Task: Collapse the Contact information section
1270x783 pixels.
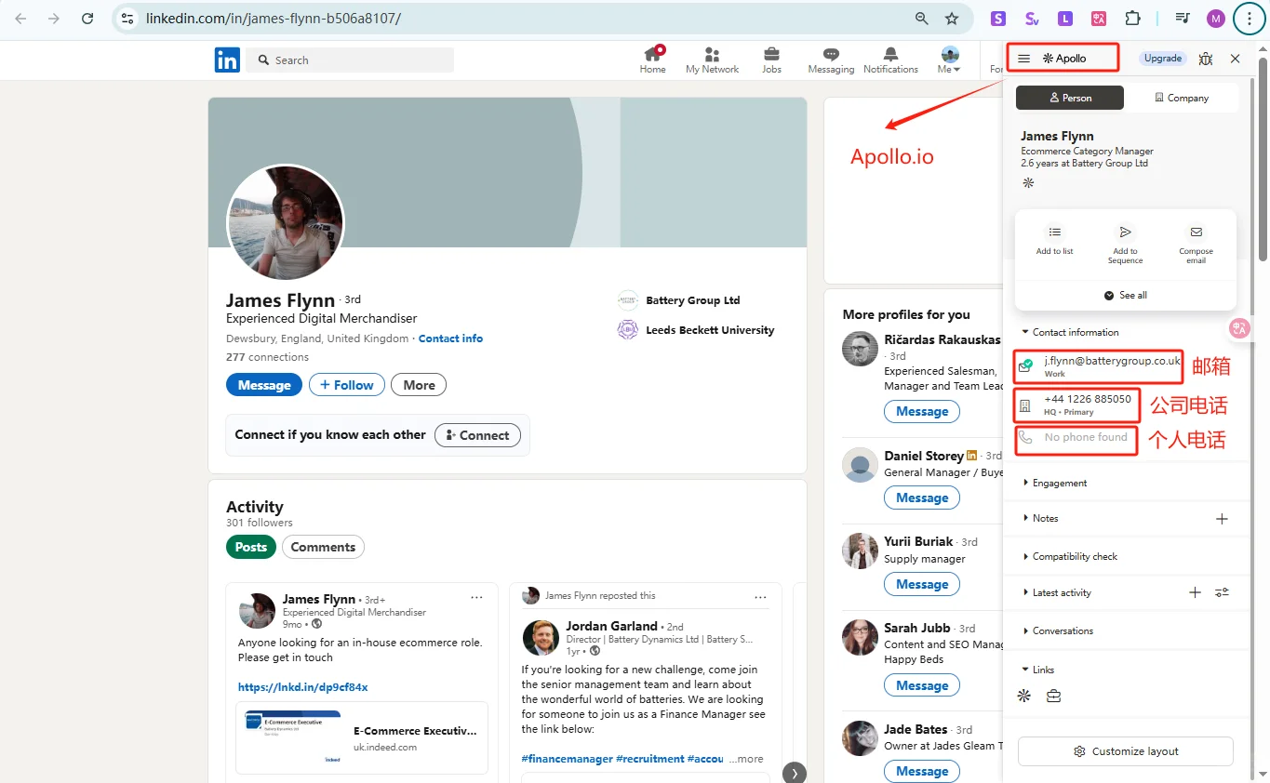Action: pos(1070,332)
